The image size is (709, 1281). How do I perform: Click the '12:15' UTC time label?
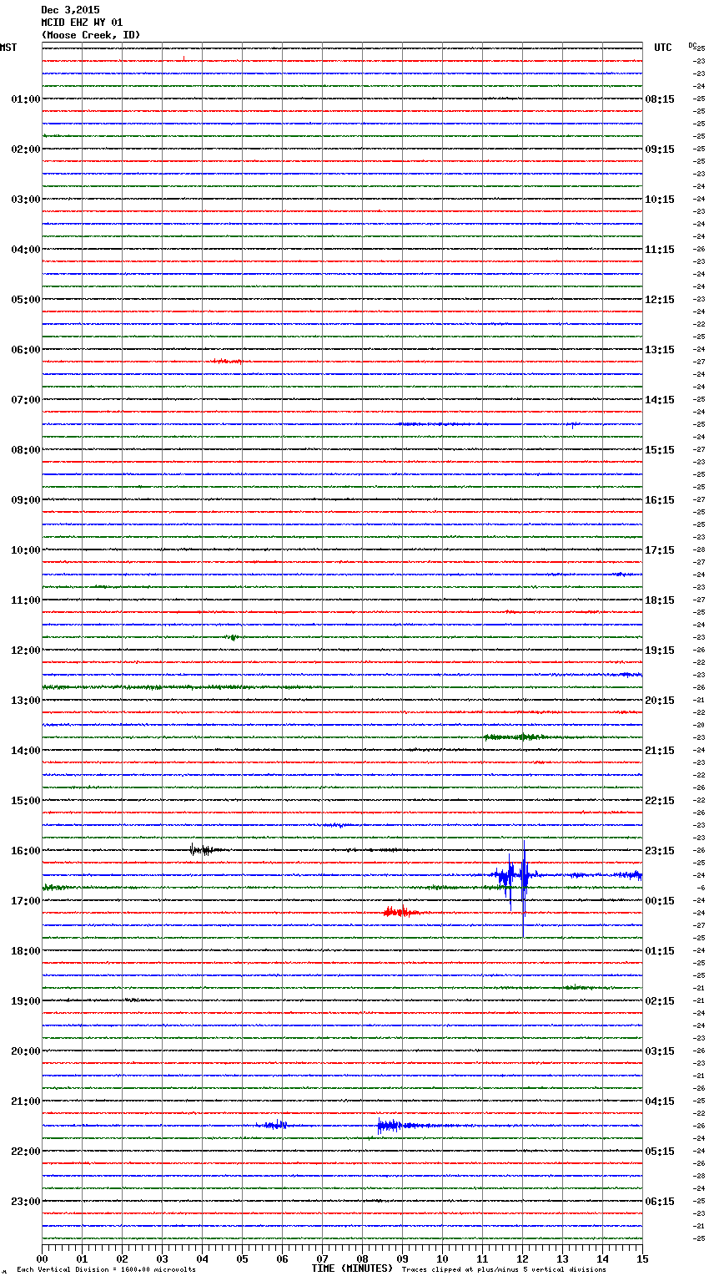click(x=660, y=300)
